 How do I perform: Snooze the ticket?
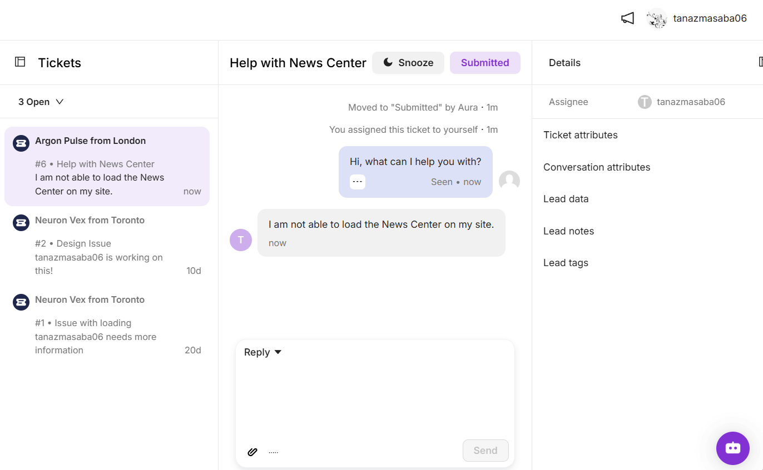pyautogui.click(x=408, y=63)
